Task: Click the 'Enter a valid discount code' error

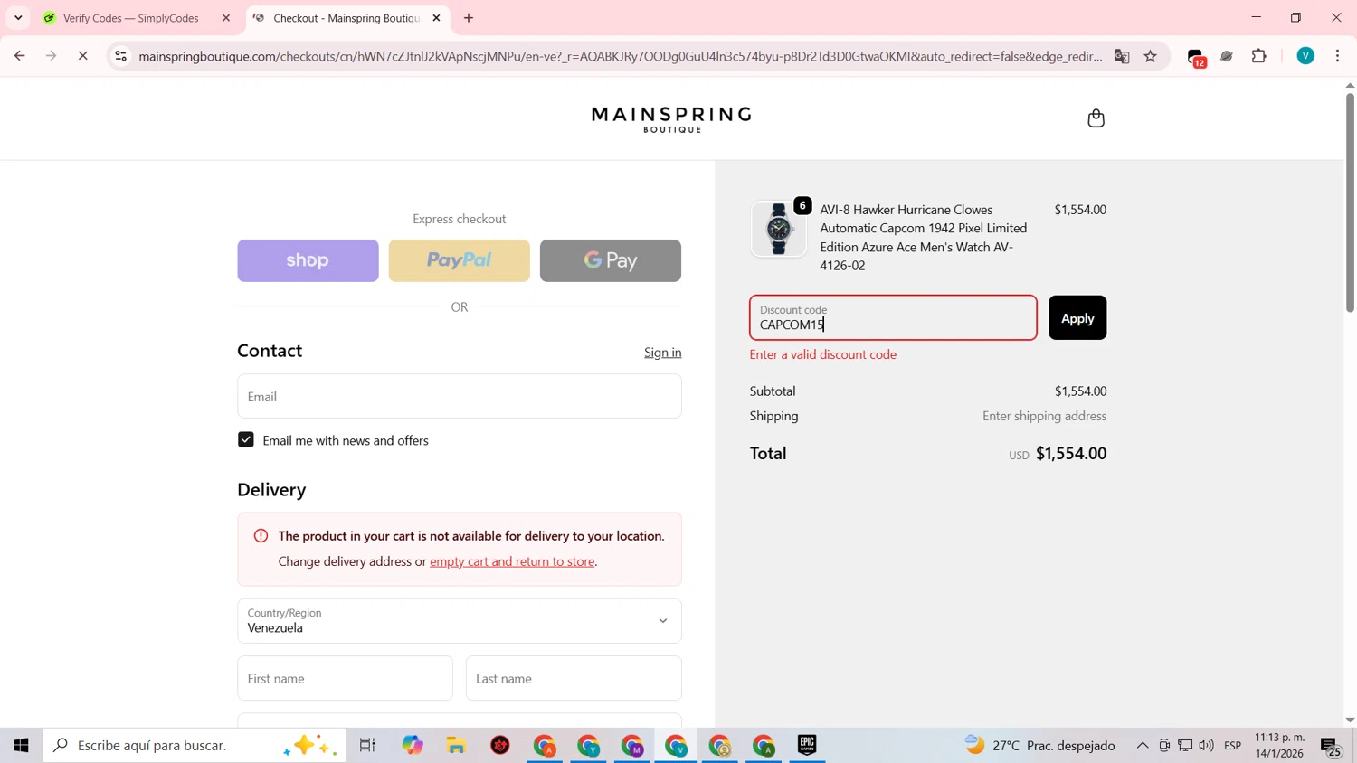Action: tap(823, 354)
